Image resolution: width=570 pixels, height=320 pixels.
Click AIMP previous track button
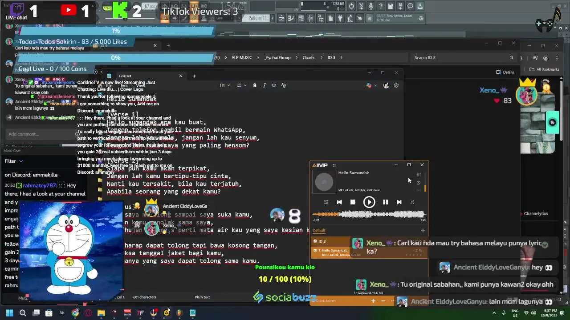(339, 202)
